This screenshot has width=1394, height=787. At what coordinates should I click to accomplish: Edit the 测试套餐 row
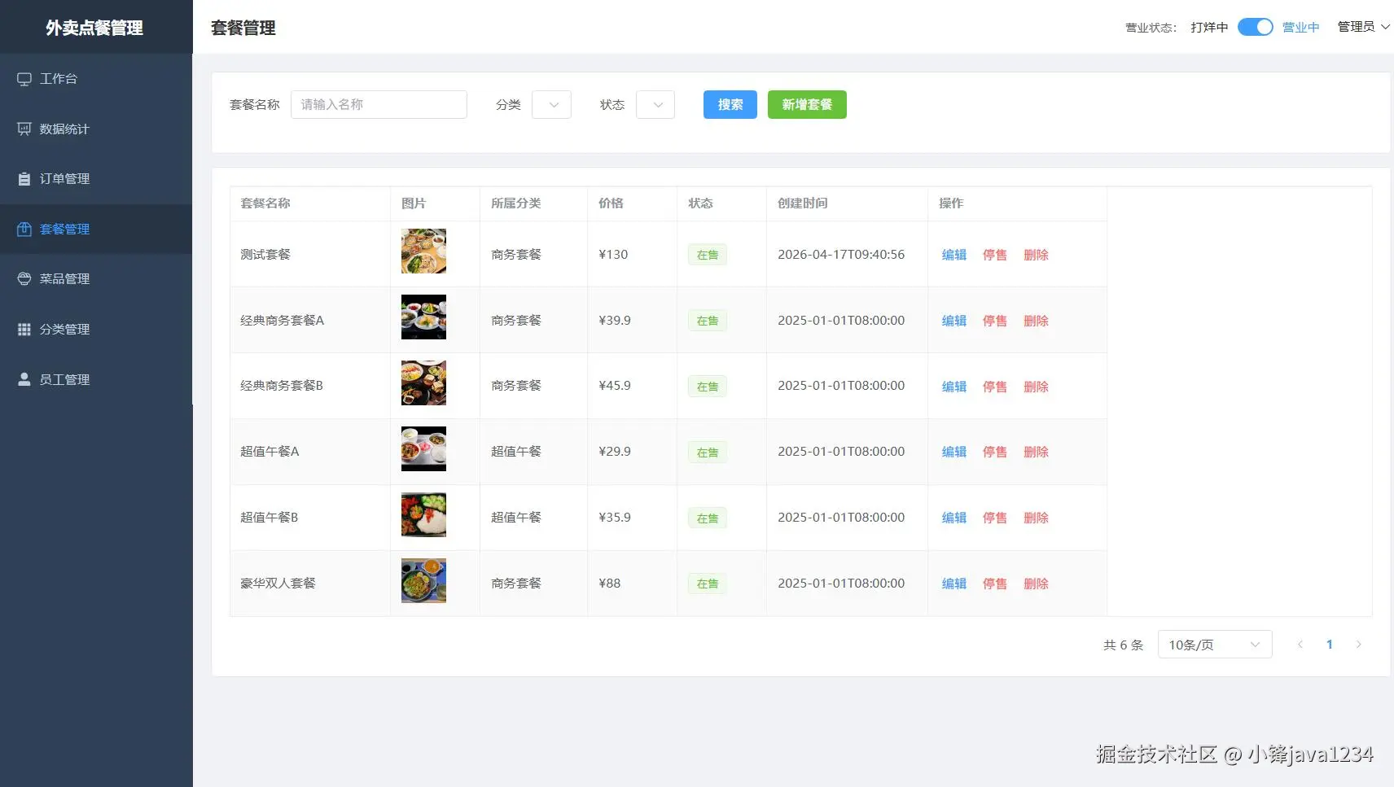954,255
